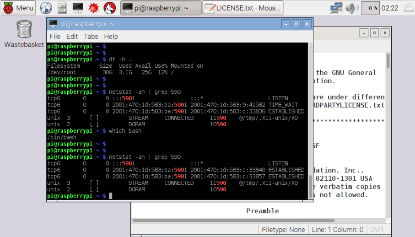Toggle the OVR overwrite indicator
Viewport: 415px width, 237px height.
click(377, 230)
